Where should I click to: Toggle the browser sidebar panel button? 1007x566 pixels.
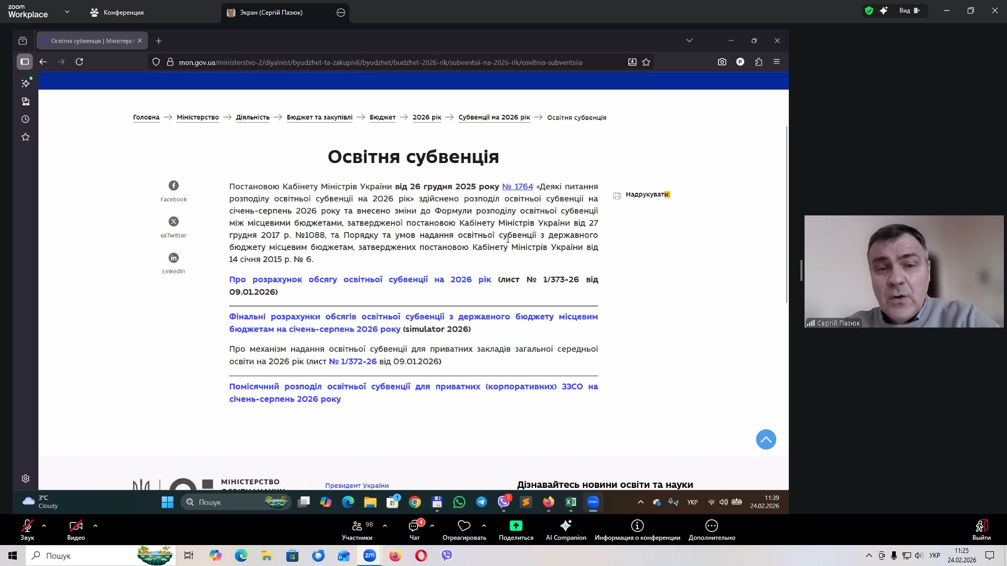25,62
